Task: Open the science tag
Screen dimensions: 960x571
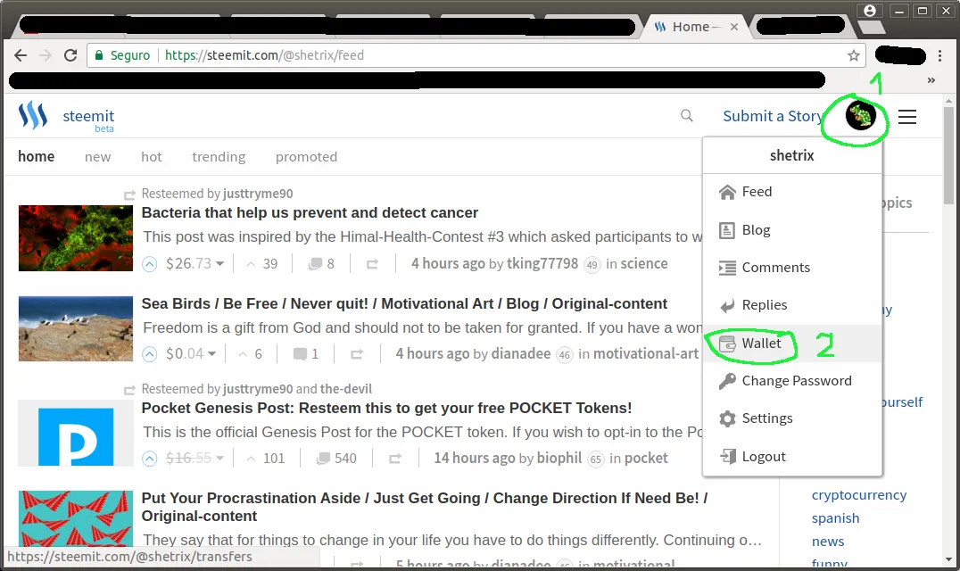Action: point(644,264)
